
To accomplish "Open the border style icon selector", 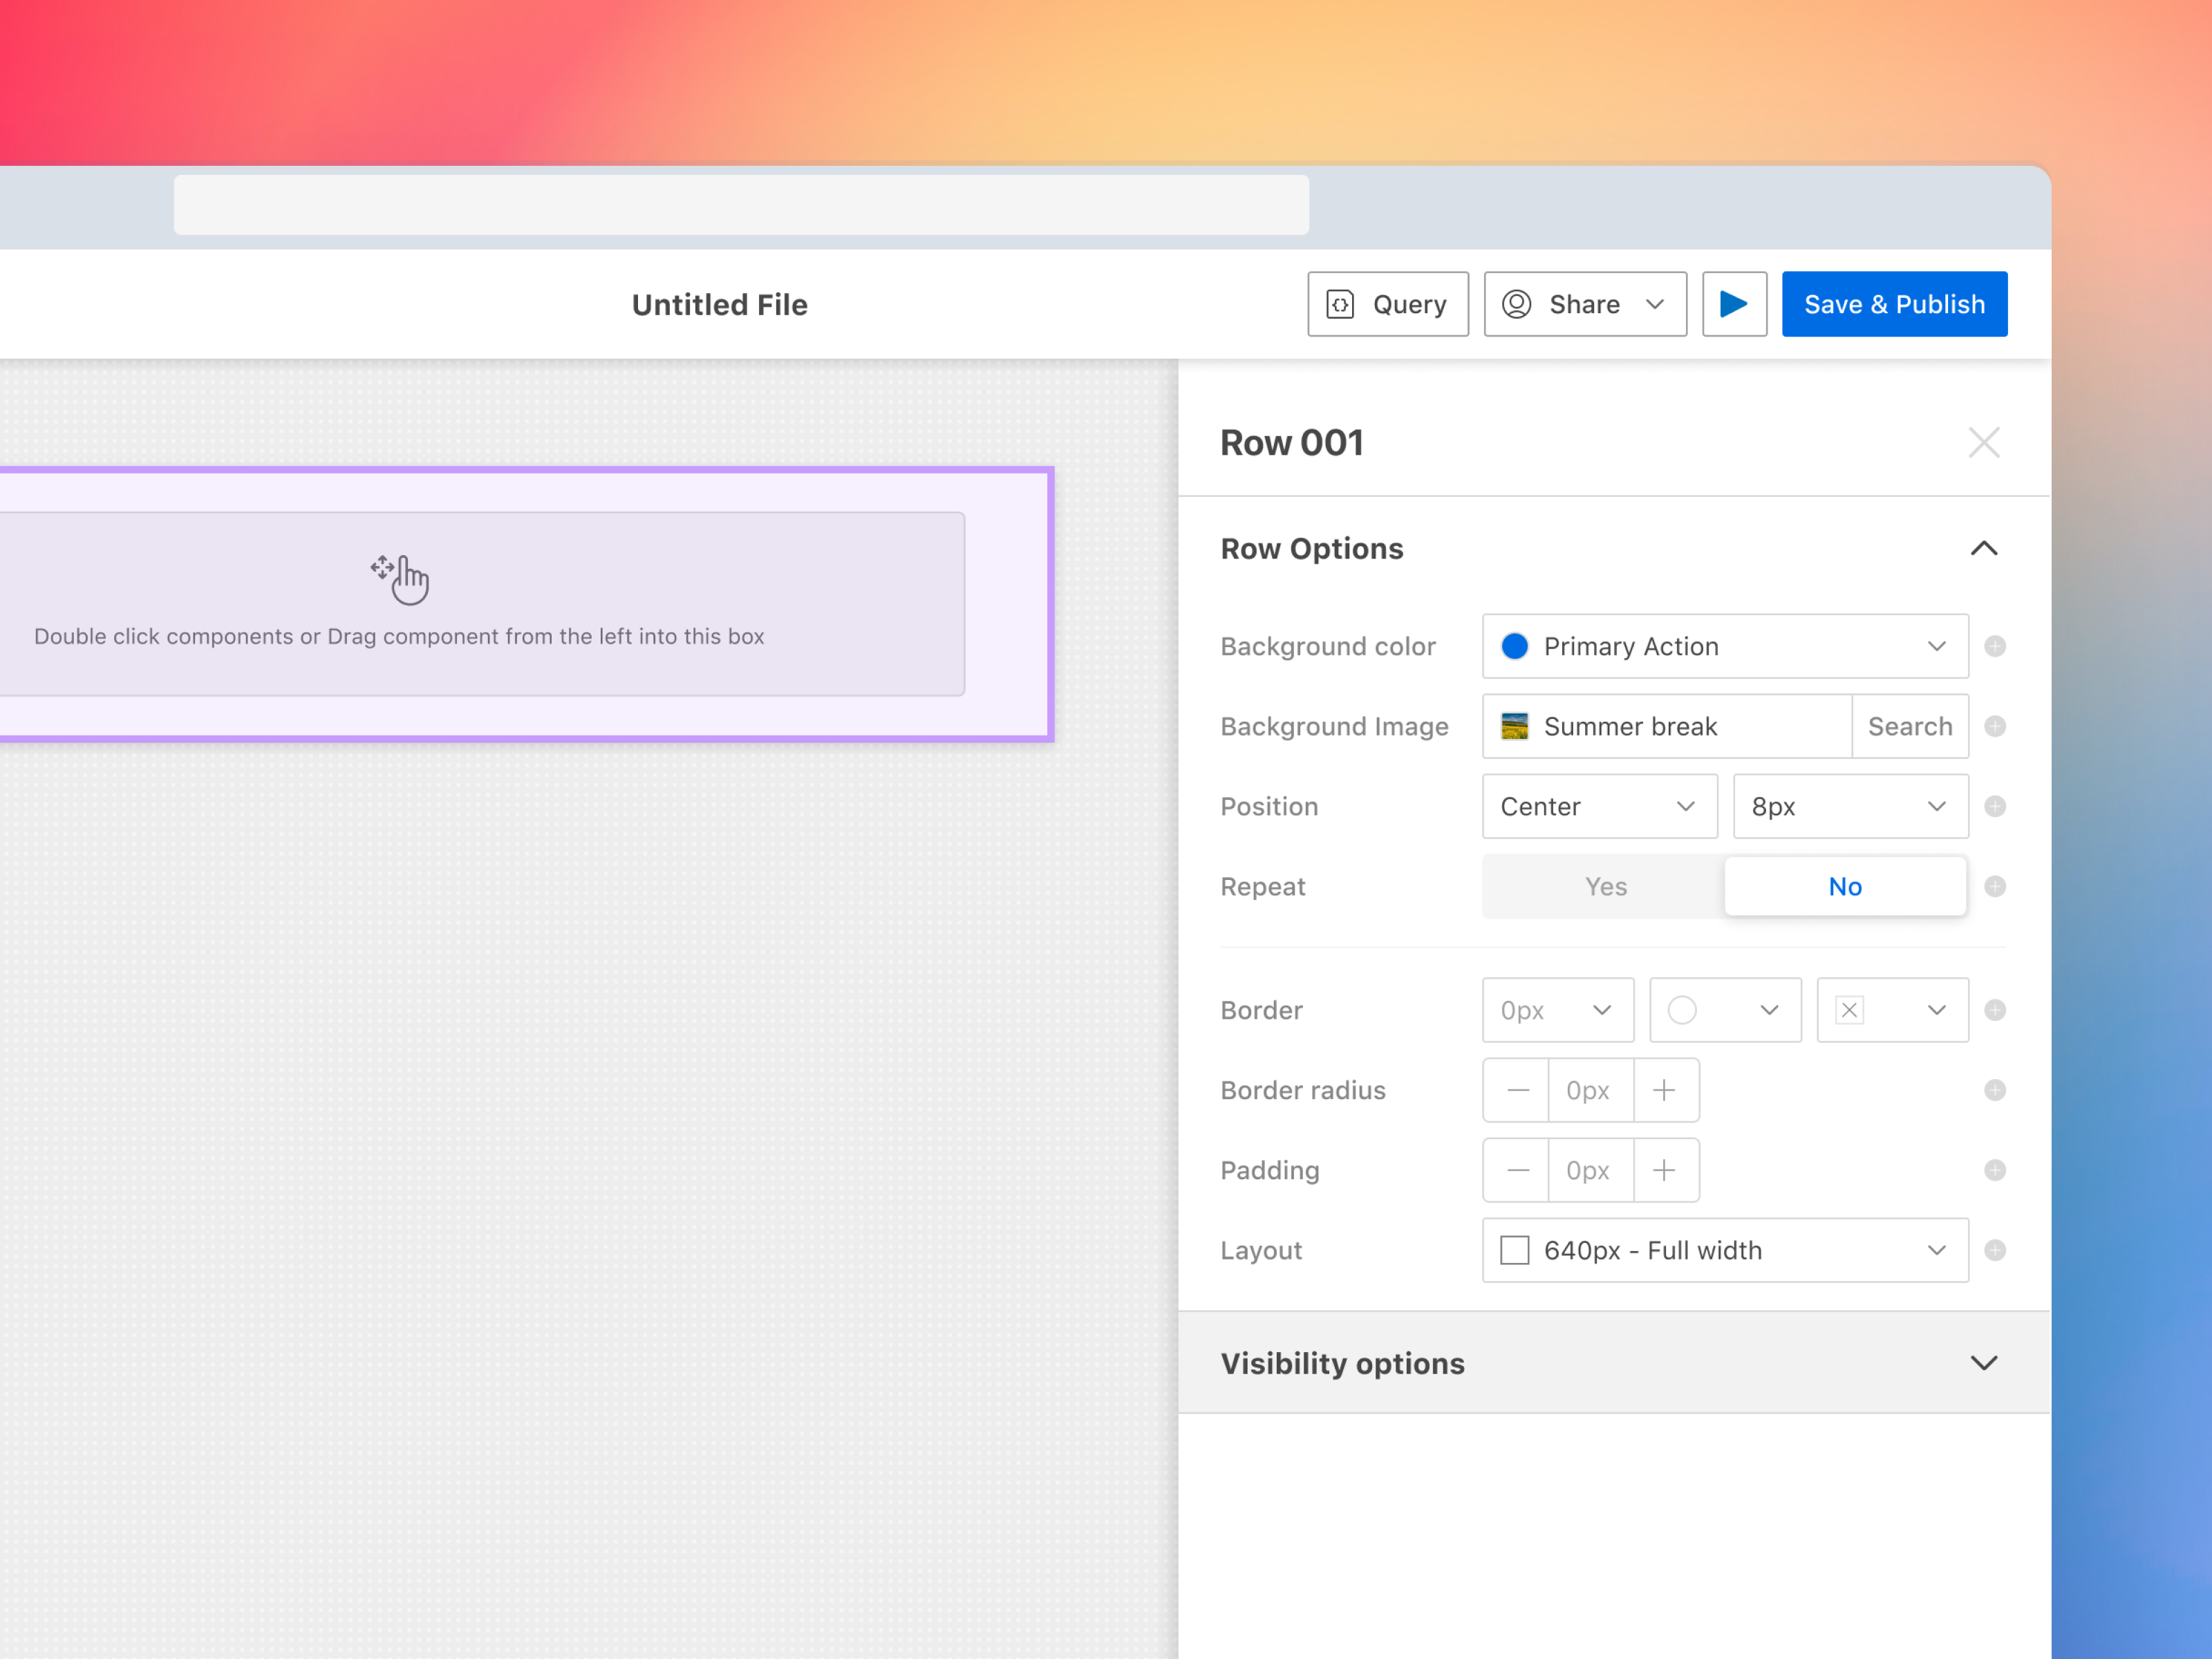I will coord(1892,1010).
